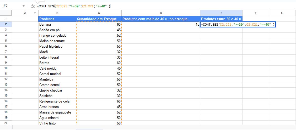Select the Cereal matinal cell

click(57, 74)
